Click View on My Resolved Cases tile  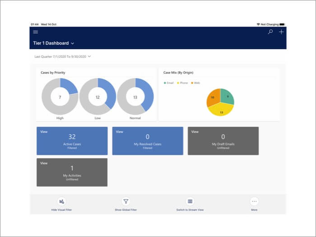click(119, 132)
